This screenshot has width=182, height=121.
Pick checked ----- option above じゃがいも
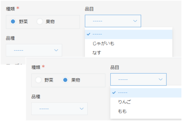129,34
